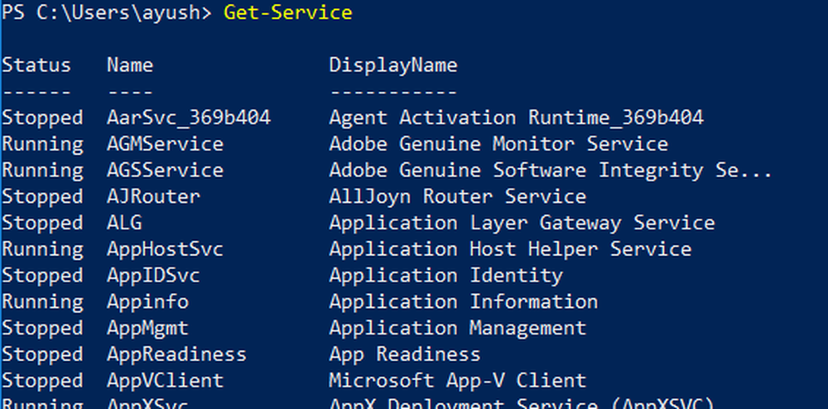Select the AppVClient service name
This screenshot has width=828, height=409.
(x=165, y=381)
